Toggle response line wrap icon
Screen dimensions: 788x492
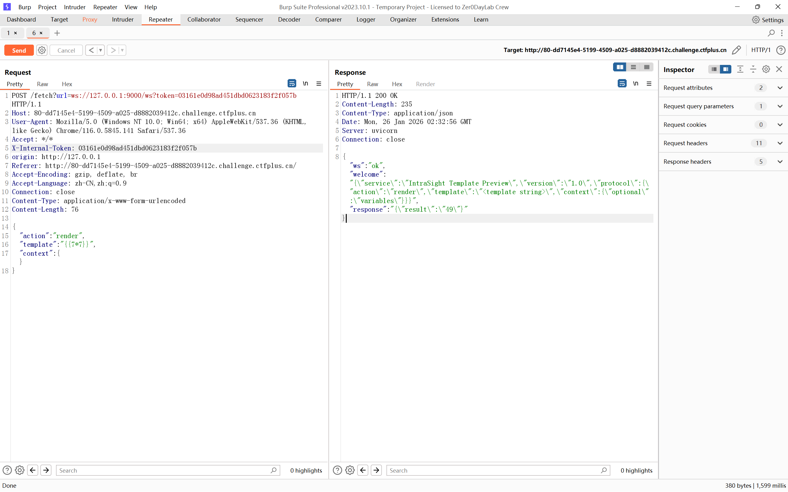(622, 84)
